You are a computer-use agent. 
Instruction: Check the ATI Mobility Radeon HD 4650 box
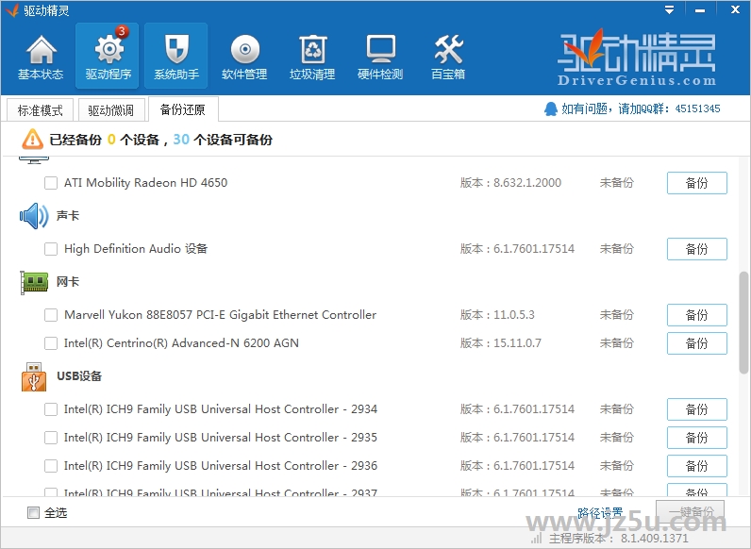[x=51, y=183]
